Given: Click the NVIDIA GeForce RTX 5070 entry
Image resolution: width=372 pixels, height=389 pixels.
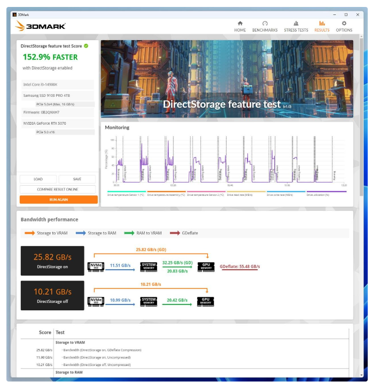Looking at the screenshot, I should 58,123.
